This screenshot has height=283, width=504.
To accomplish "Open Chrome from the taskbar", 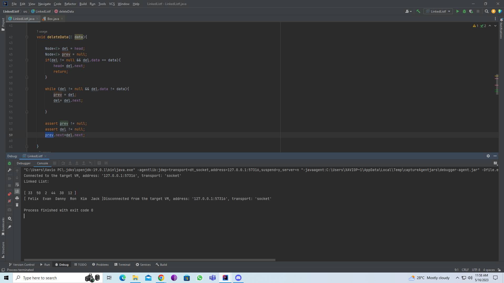I will 161,278.
